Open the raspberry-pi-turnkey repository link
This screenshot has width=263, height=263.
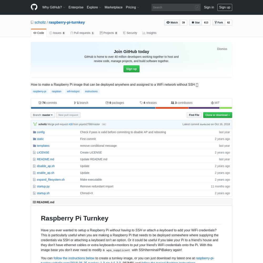pyautogui.click(x=67, y=22)
